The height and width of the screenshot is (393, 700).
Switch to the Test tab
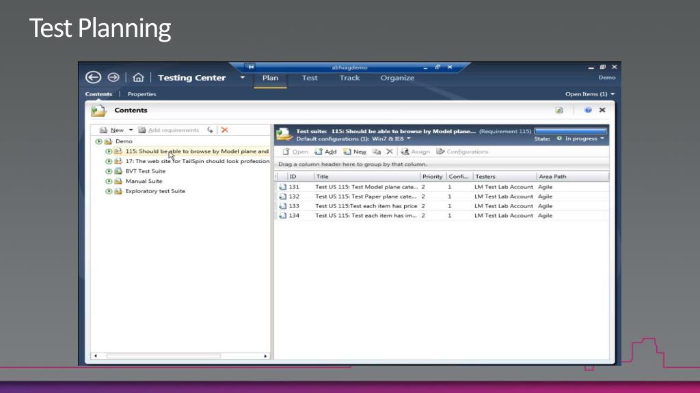click(x=310, y=78)
